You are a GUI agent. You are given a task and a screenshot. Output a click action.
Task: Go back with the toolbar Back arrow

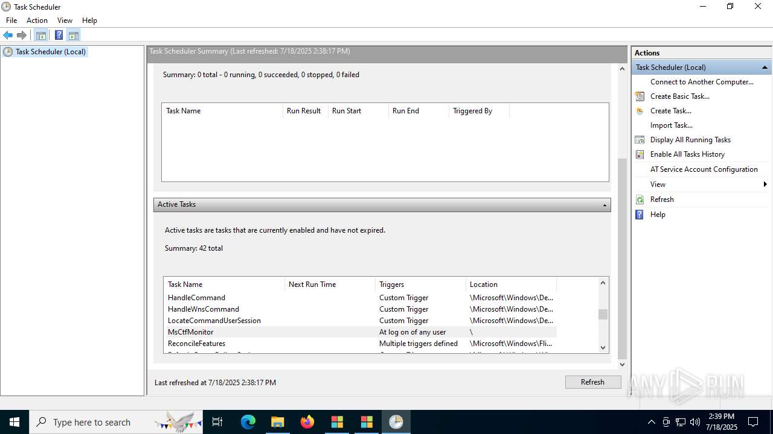point(8,35)
